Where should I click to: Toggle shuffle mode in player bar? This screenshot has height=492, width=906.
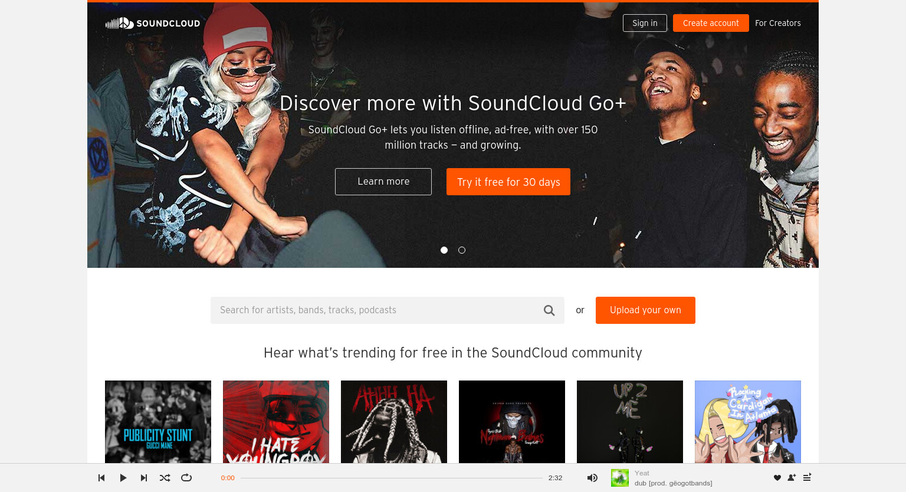point(165,478)
